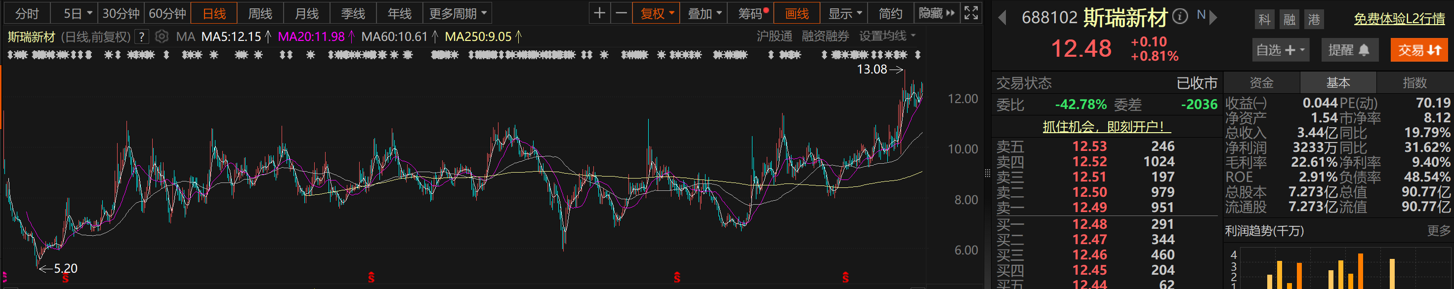
Task: Click the splitter handle between chart and quote panel
Action: [987, 173]
